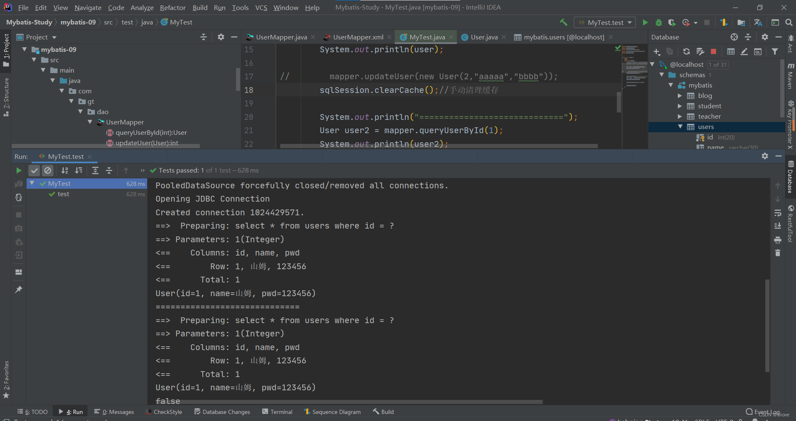Open Project panel settings gear
Viewport: 796px width, 421px height.
[221, 37]
